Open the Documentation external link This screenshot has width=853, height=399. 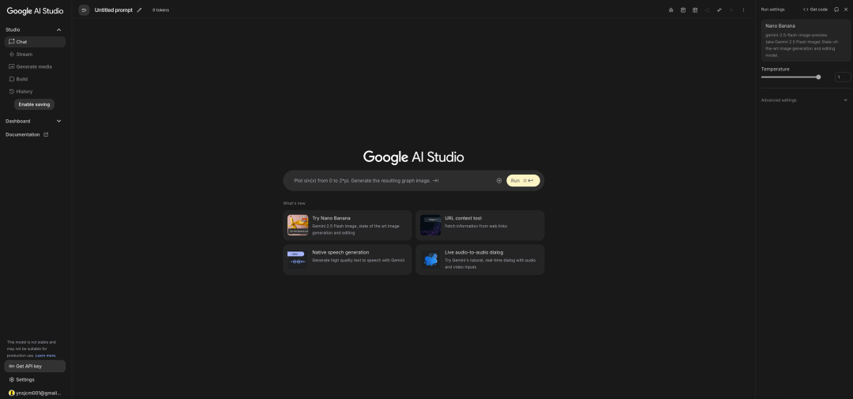[27, 134]
